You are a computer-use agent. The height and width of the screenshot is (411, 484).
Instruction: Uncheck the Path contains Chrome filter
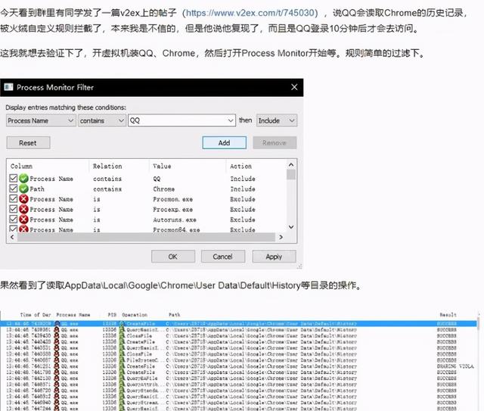[14, 188]
